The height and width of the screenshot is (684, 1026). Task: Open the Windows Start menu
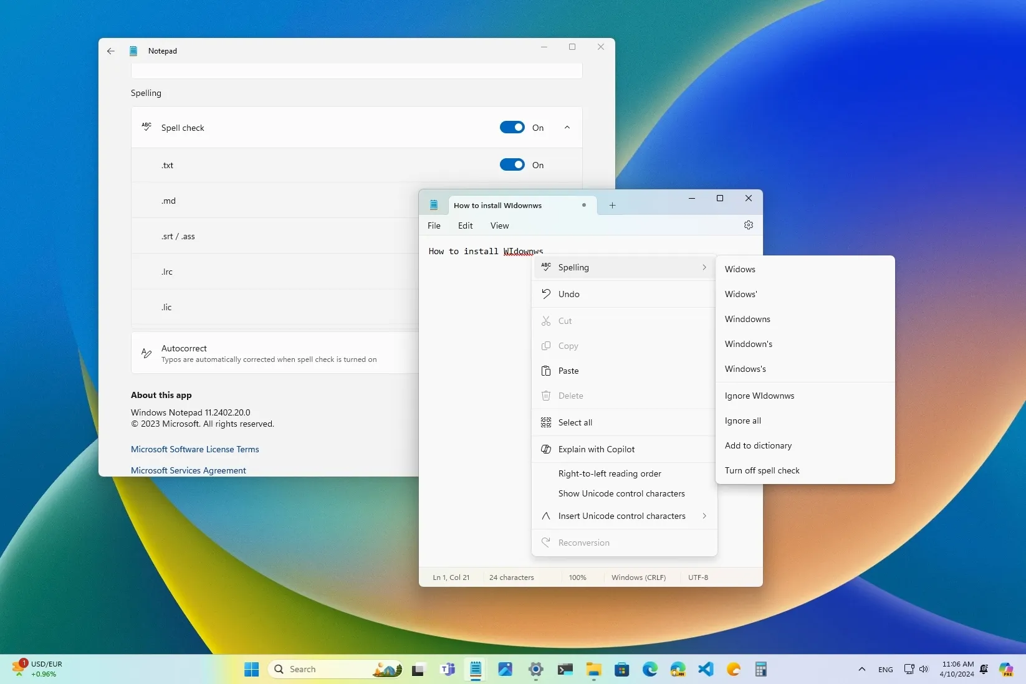point(251,669)
